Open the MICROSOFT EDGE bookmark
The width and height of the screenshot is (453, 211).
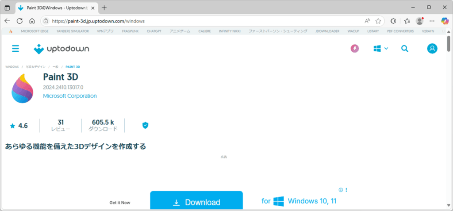click(35, 31)
